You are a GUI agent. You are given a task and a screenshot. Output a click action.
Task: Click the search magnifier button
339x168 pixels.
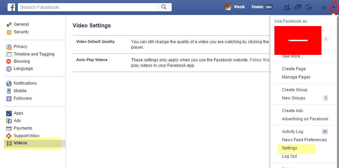(164, 7)
